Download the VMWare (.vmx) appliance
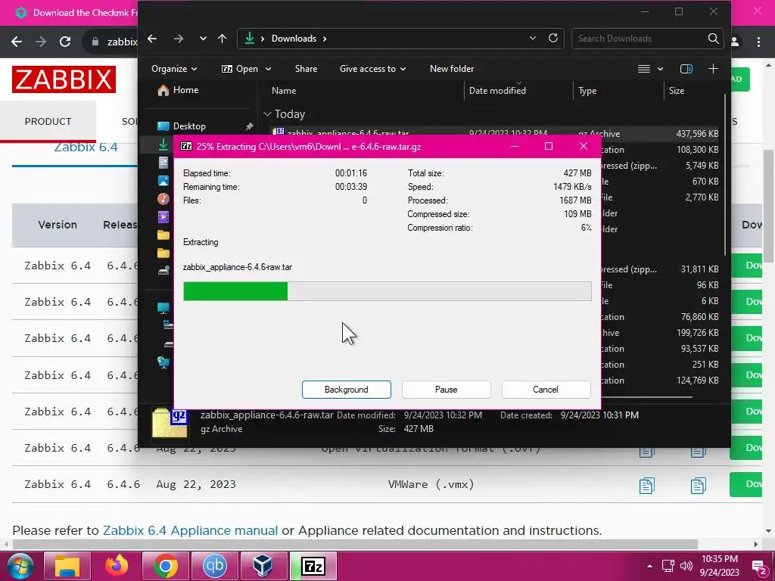 click(745, 484)
